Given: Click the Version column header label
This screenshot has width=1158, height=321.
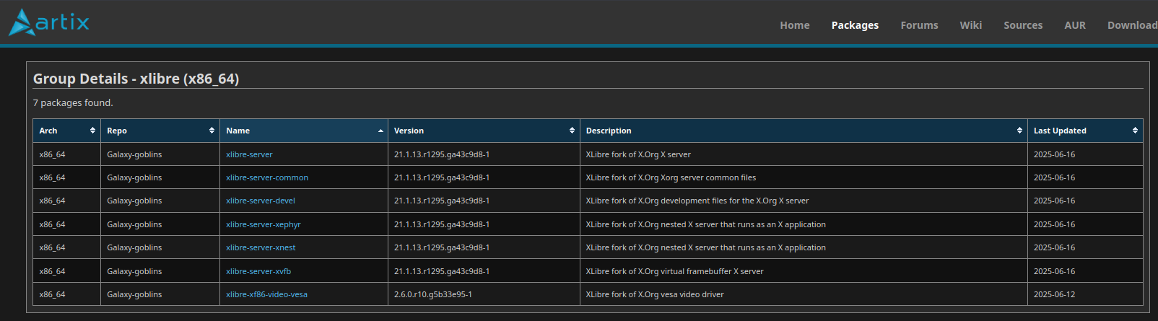Looking at the screenshot, I should (x=409, y=131).
